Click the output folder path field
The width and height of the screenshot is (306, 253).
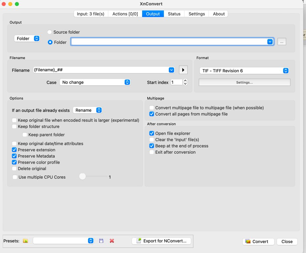[x=169, y=42]
